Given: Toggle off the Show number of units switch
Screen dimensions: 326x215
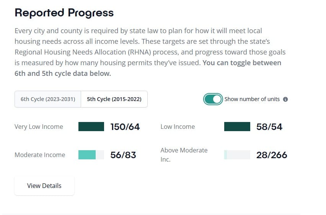Looking at the screenshot, I should (x=213, y=99).
